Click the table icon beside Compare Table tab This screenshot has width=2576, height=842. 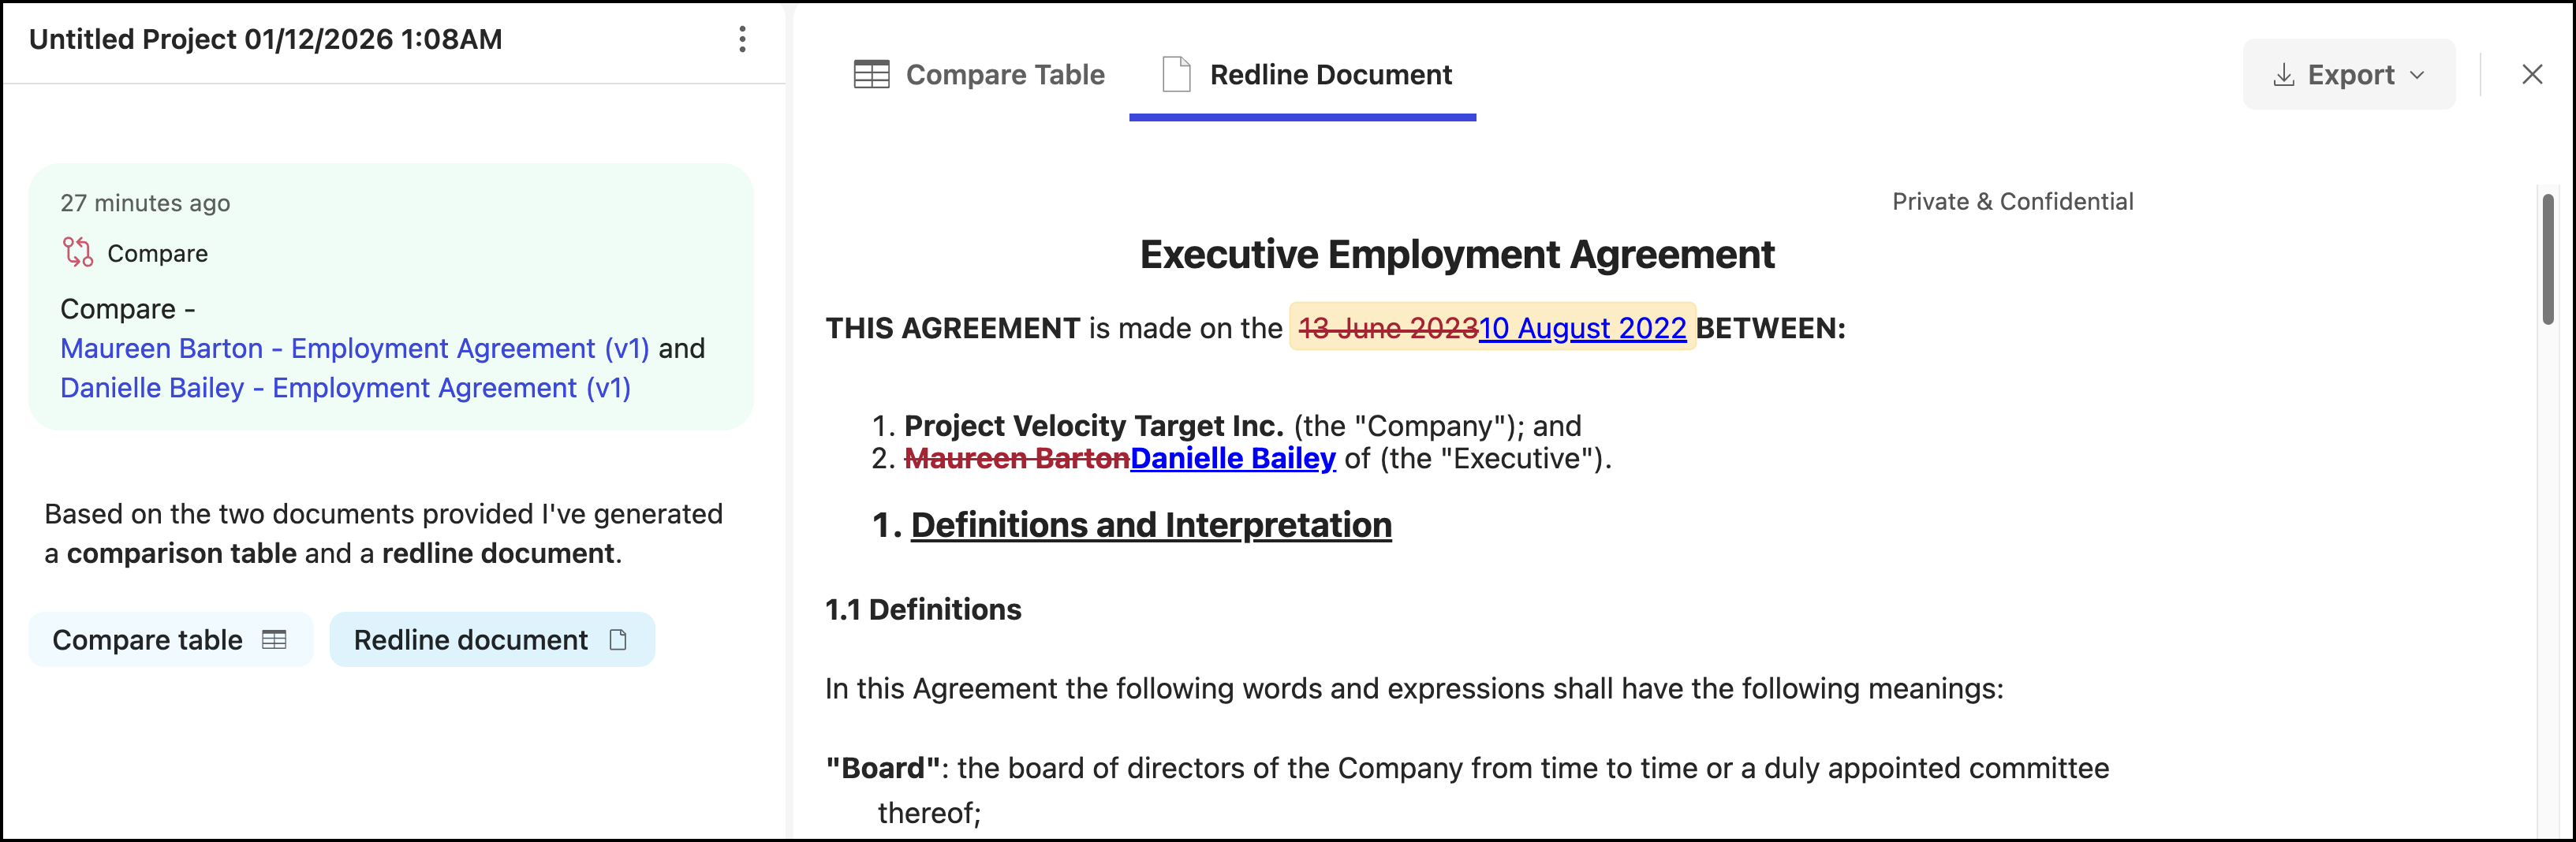871,75
